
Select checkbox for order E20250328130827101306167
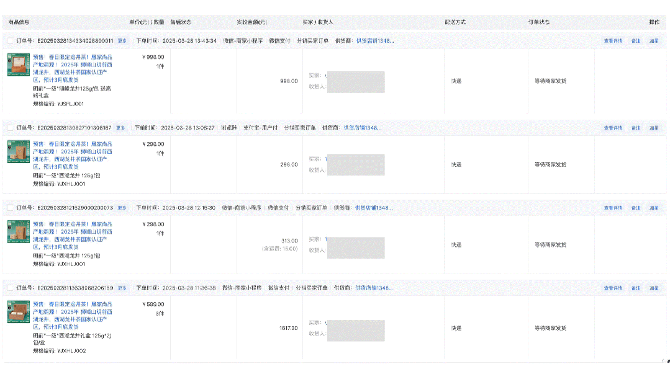(10, 128)
